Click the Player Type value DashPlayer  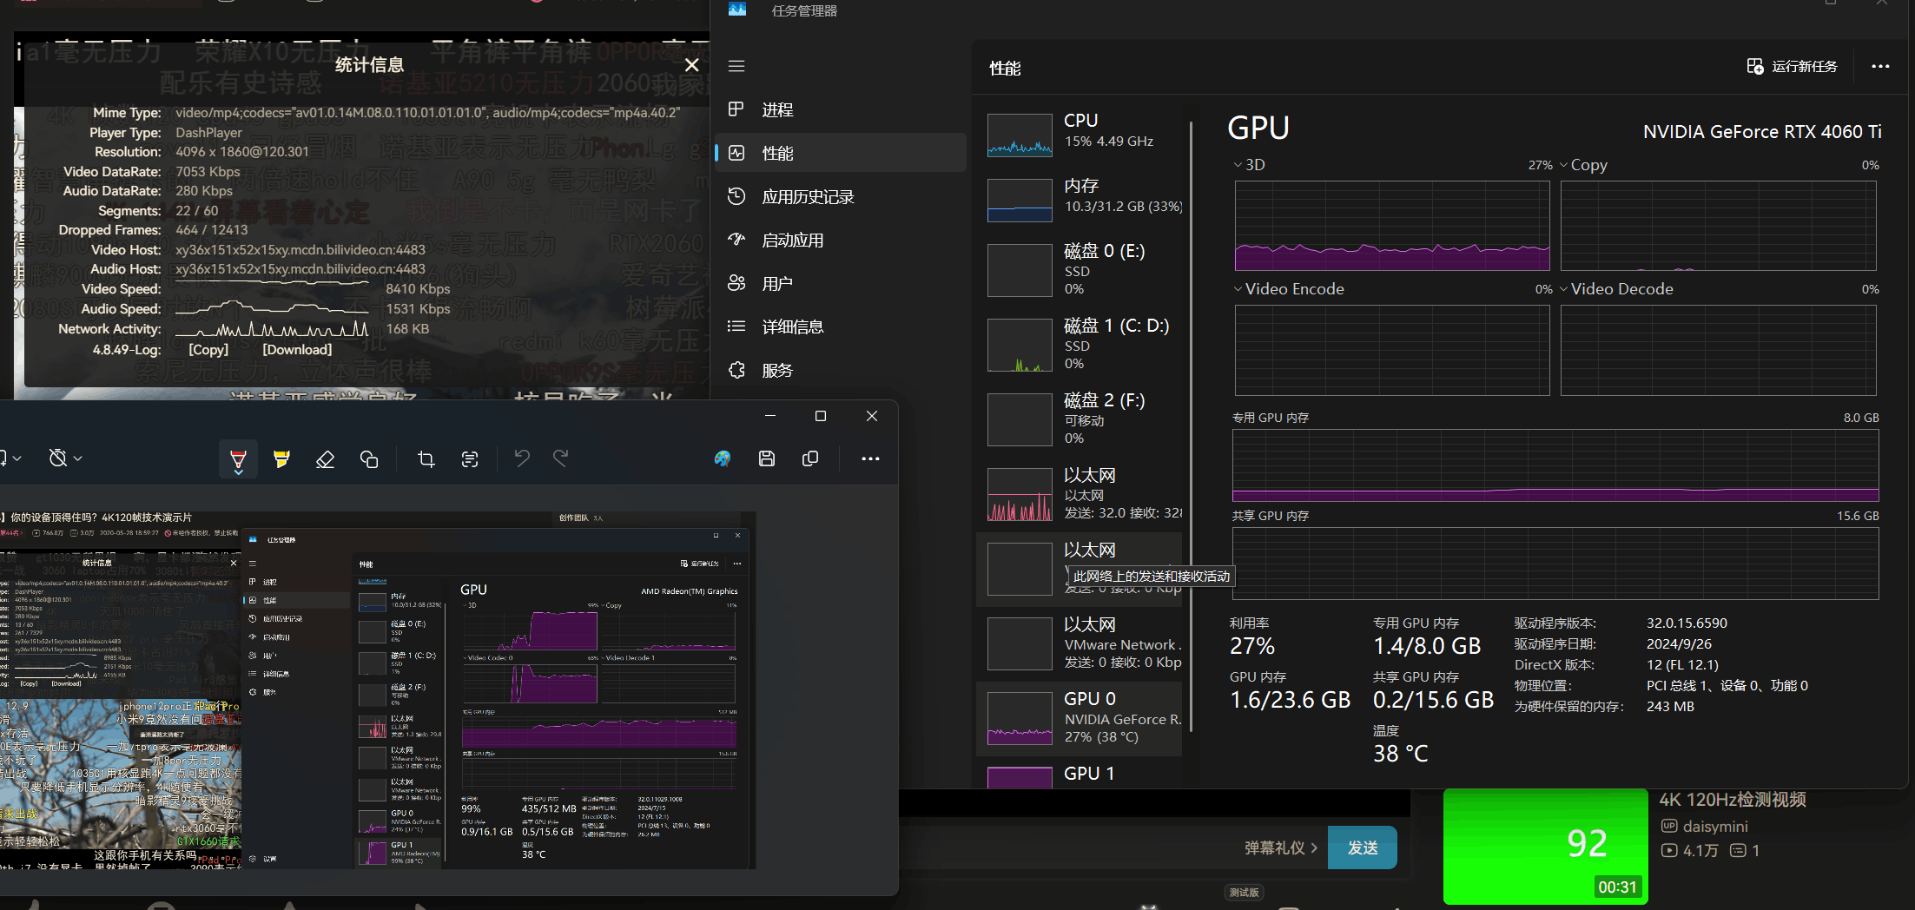pos(208,133)
